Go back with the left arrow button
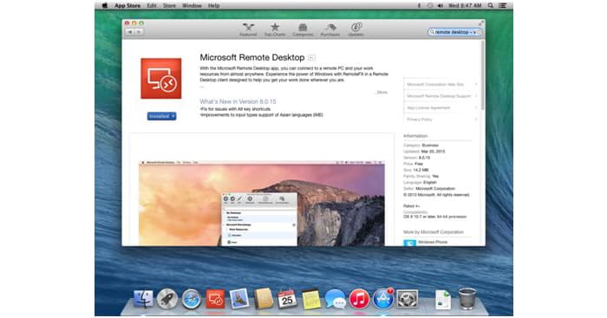The height and width of the screenshot is (318, 607). click(x=130, y=32)
